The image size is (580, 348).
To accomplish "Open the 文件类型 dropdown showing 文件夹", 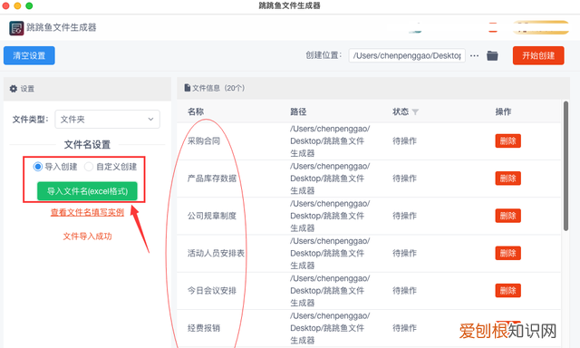I will tap(107, 119).
